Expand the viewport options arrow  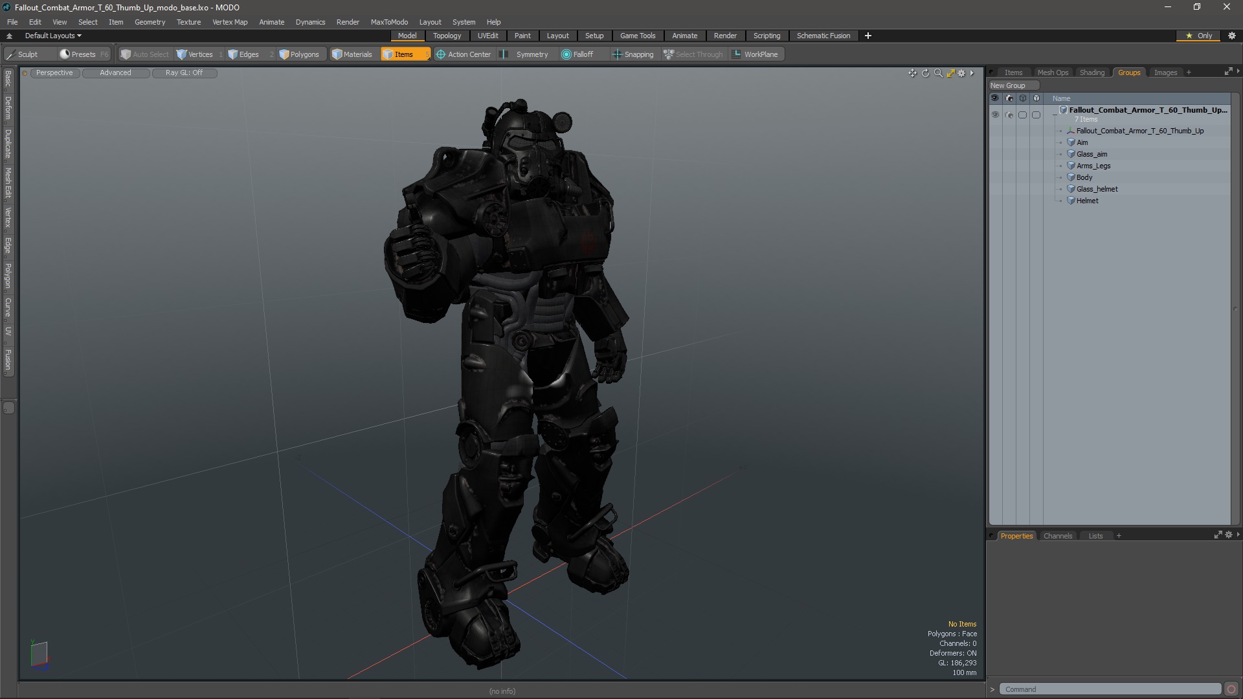tap(972, 73)
